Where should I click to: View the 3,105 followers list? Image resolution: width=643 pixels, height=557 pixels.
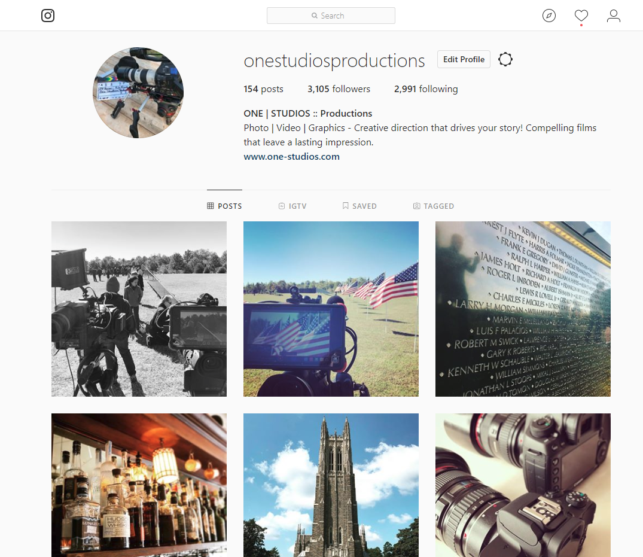339,89
